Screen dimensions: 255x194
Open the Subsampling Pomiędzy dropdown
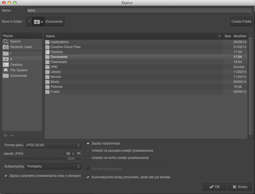tap(54, 166)
